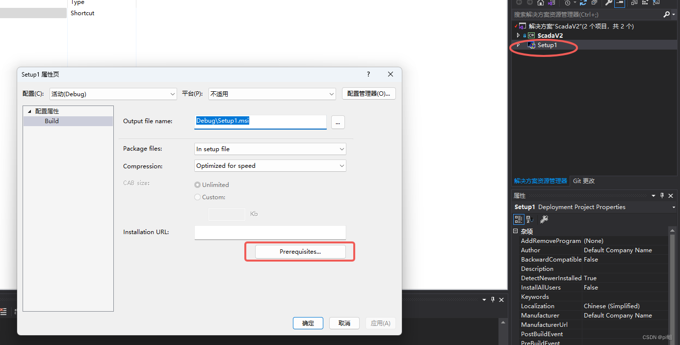Refresh the Solution Explorer view
Viewport: 680px width, 345px height.
click(582, 3)
